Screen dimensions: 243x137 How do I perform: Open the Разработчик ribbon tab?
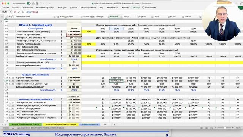[x=112, y=8]
